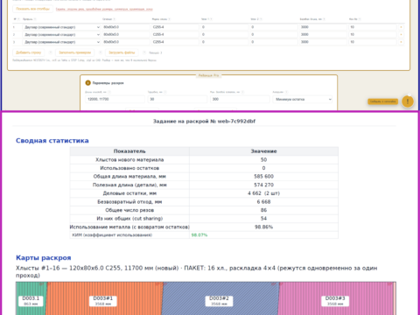
Task: Click the red hidden-columns link text
Action: (104, 10)
